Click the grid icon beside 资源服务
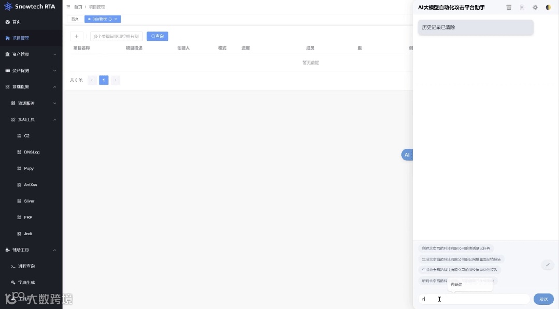 (13, 103)
